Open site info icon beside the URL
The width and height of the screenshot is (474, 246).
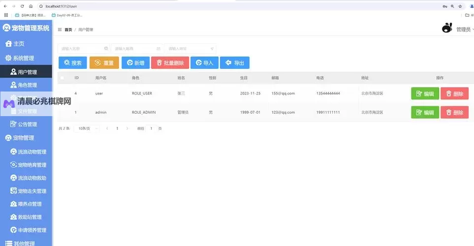pyautogui.click(x=41, y=6)
